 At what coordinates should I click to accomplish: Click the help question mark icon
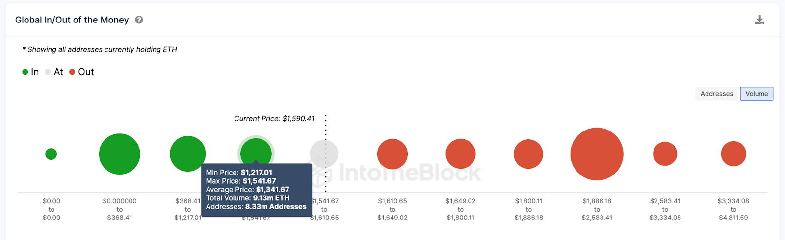pyautogui.click(x=139, y=20)
